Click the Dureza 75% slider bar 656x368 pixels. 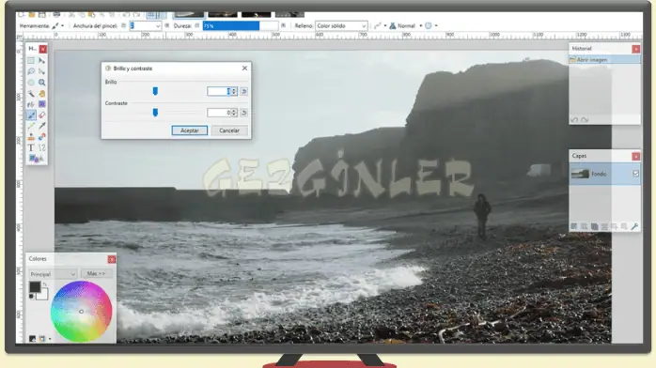[x=241, y=26]
